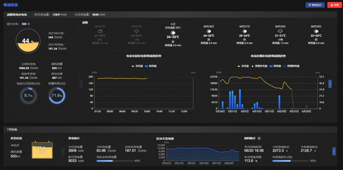This screenshot has width=343, height=170.
Task: Click the 06月28日 rain weather icon
Action: [x=280, y=31]
